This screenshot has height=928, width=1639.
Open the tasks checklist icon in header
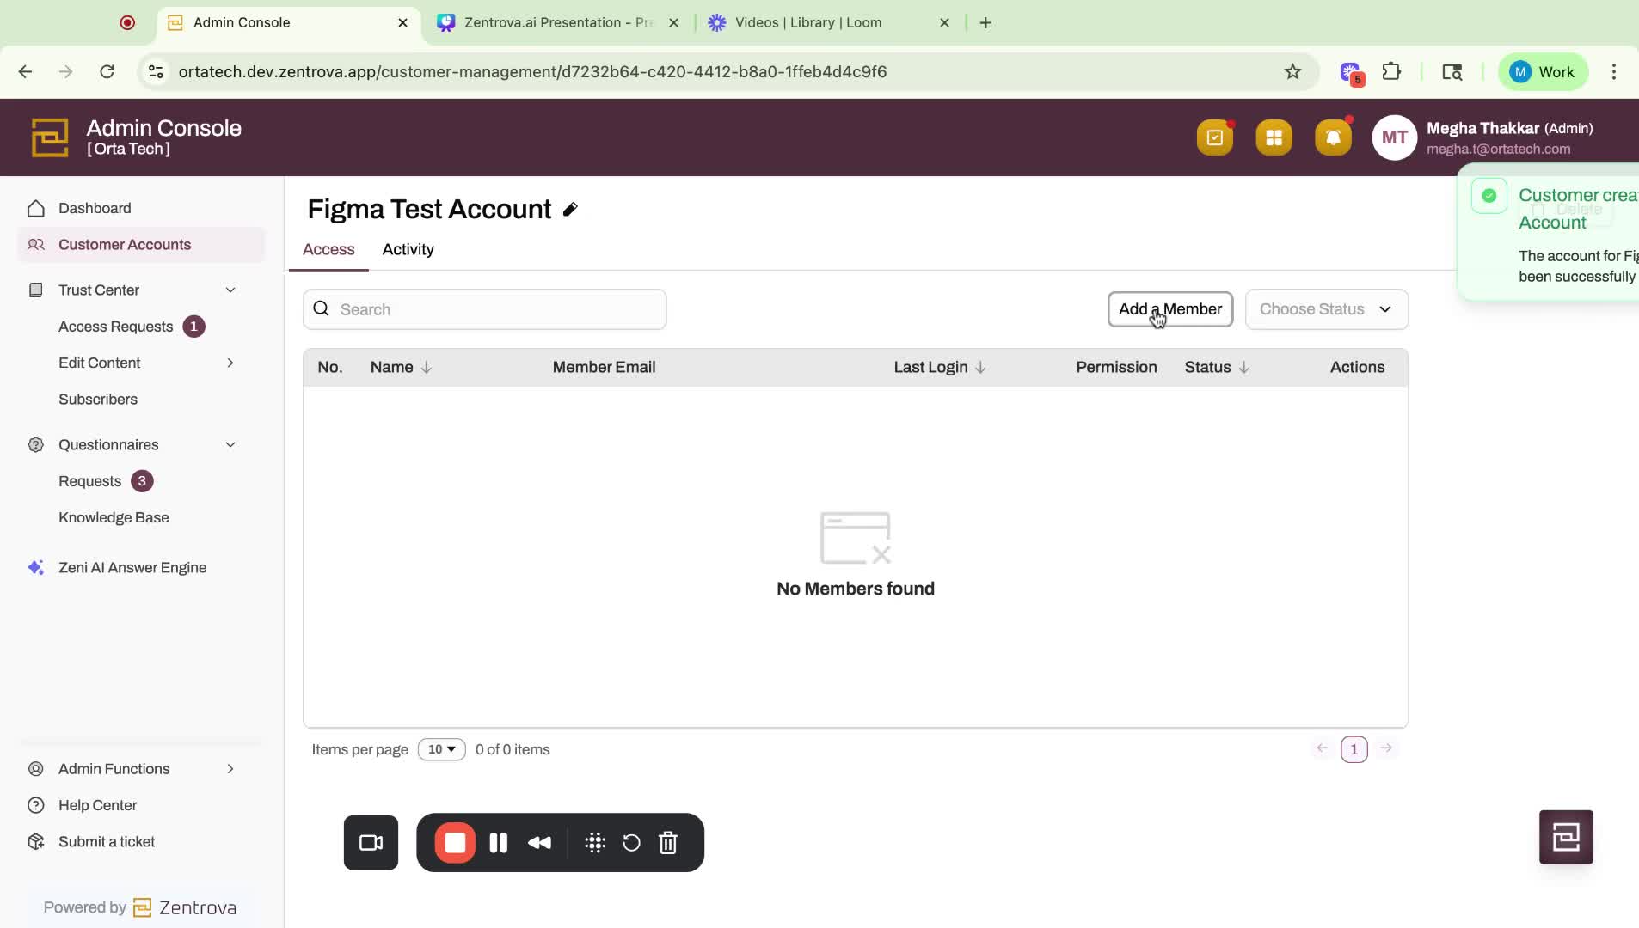coord(1214,137)
